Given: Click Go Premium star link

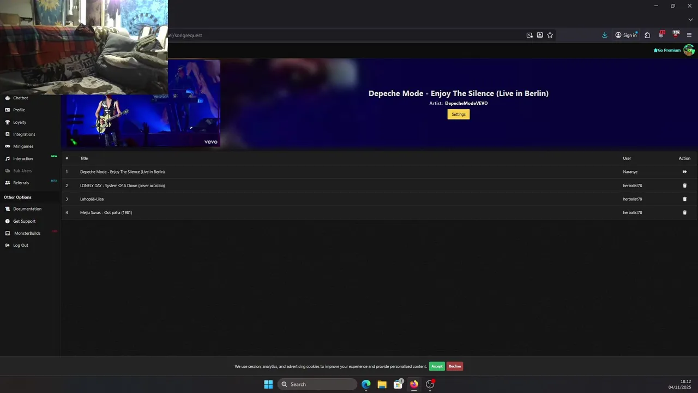Looking at the screenshot, I should (667, 50).
